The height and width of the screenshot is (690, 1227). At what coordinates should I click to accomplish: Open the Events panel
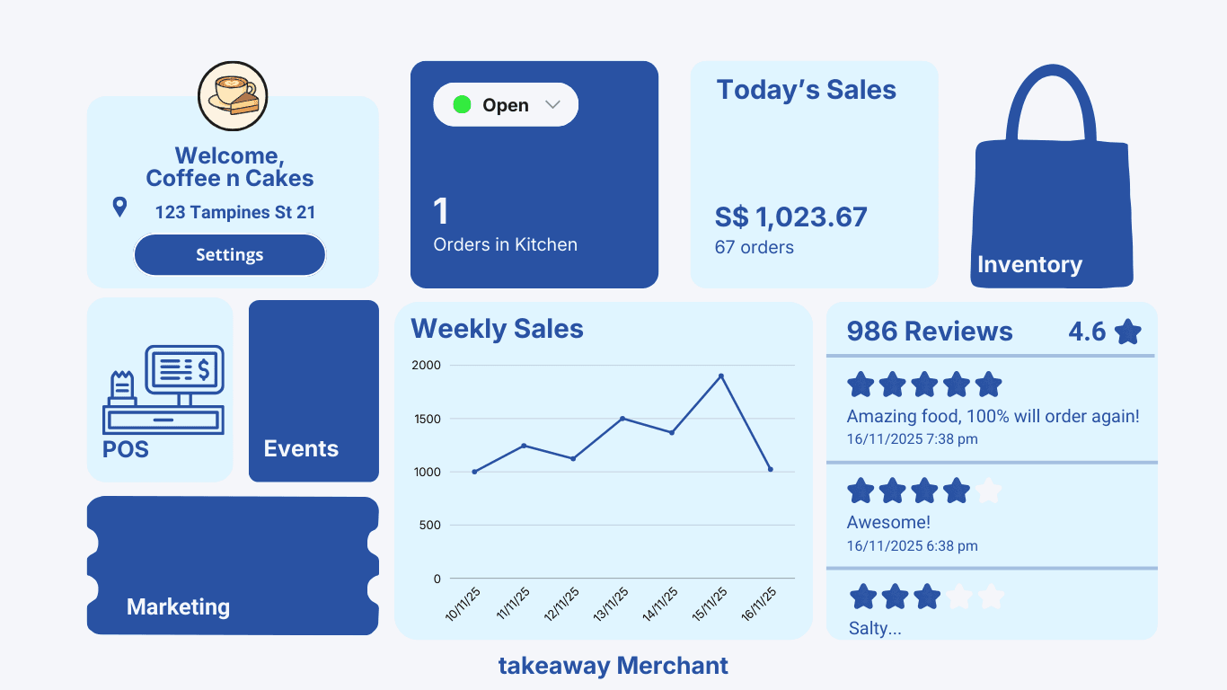[x=313, y=391]
